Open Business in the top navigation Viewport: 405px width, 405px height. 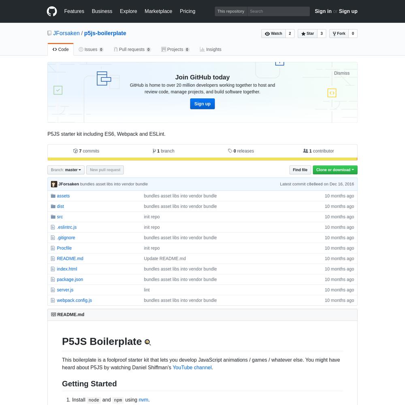point(102,11)
